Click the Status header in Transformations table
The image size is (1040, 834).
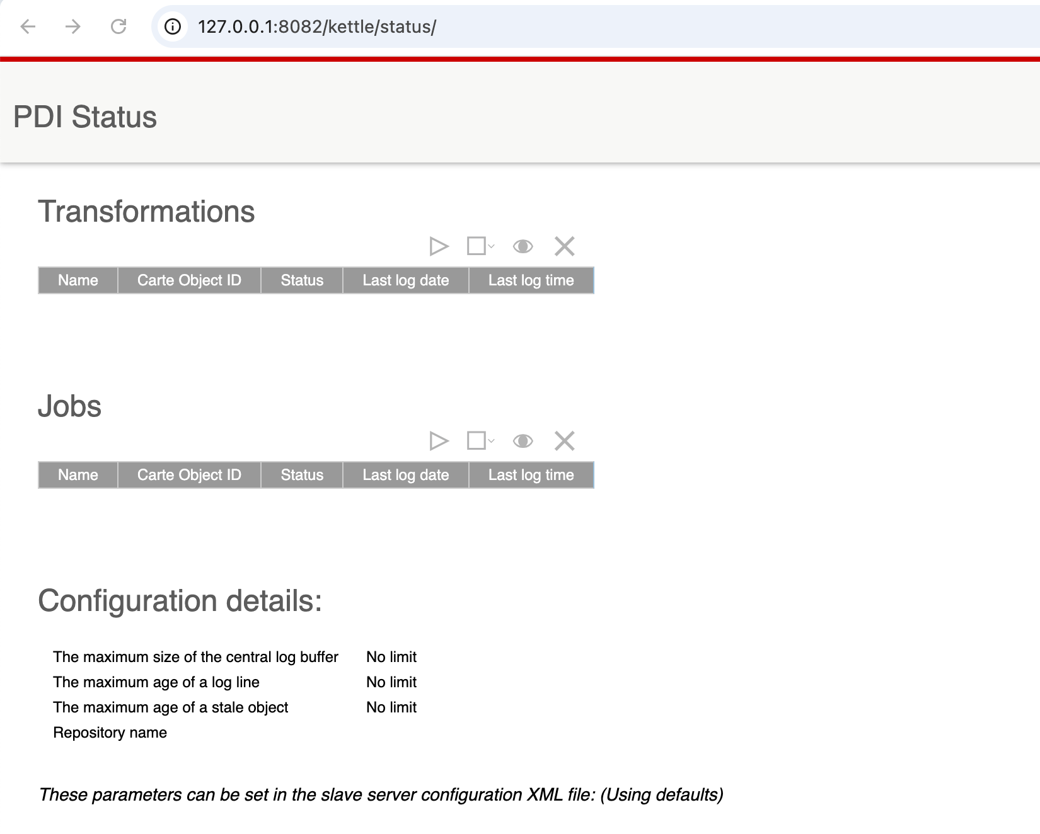point(302,280)
